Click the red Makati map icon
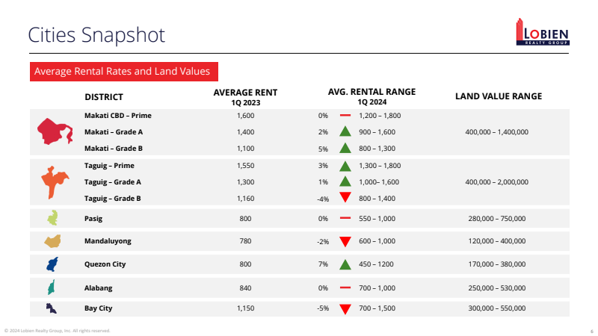 55,132
